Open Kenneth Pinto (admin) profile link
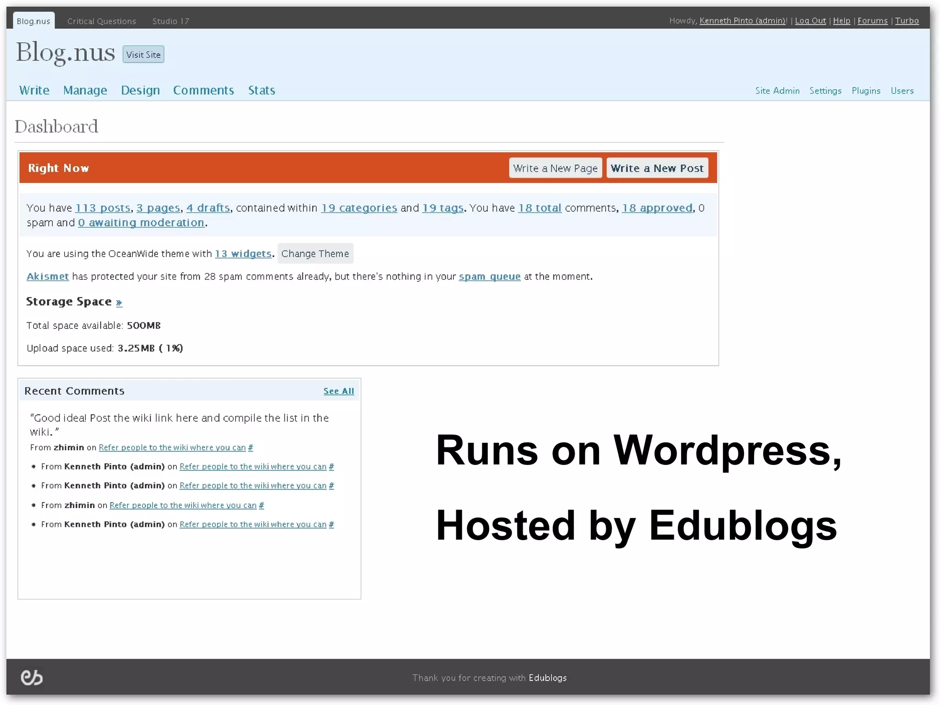 coord(743,21)
